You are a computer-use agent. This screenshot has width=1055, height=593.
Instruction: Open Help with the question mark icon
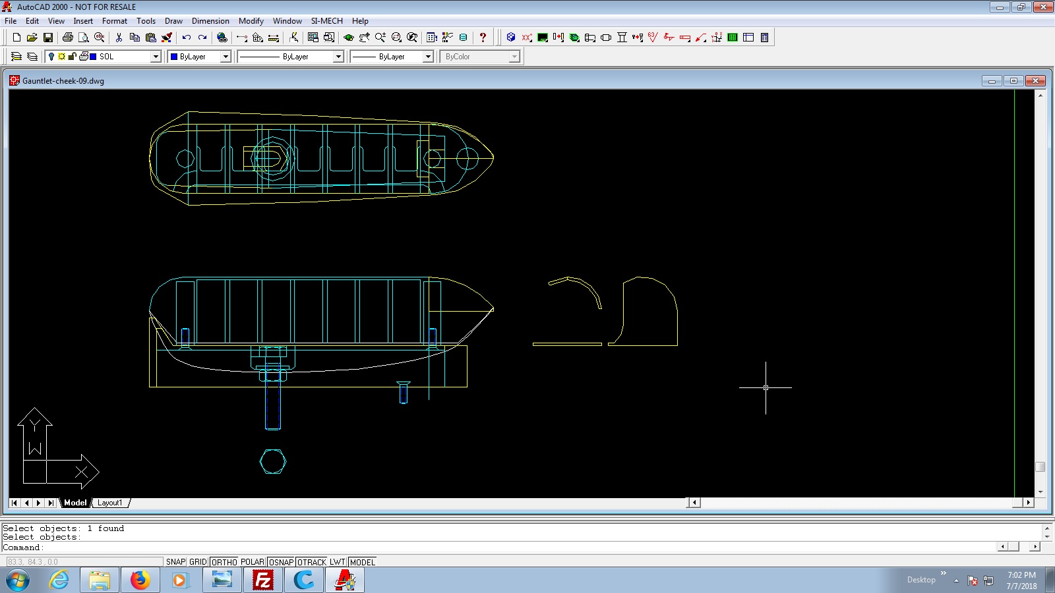483,38
